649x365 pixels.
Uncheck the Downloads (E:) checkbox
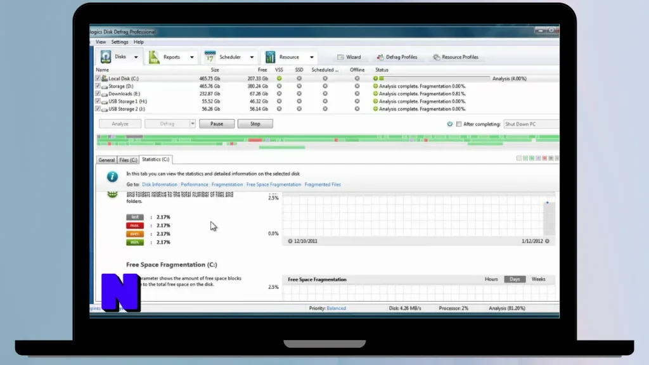click(98, 94)
